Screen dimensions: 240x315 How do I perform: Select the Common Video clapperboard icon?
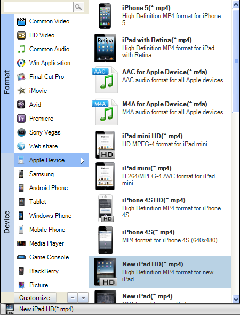[x=21, y=21]
